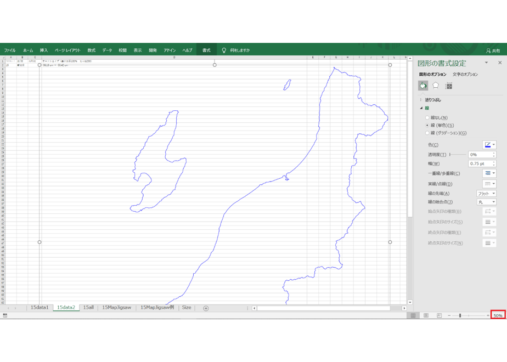Click the 50% zoom level button
This screenshot has width=507, height=362.
[x=498, y=315]
